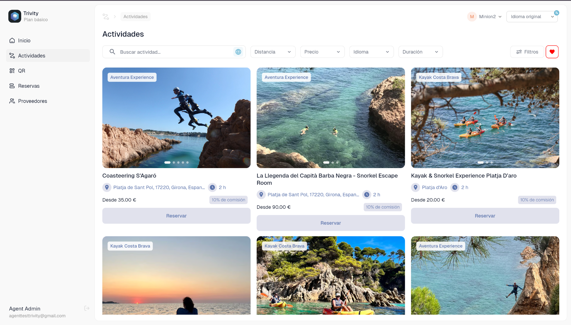Screen dimensions: 571x325
Task: Click the search magnifier icon
Action: 112,52
